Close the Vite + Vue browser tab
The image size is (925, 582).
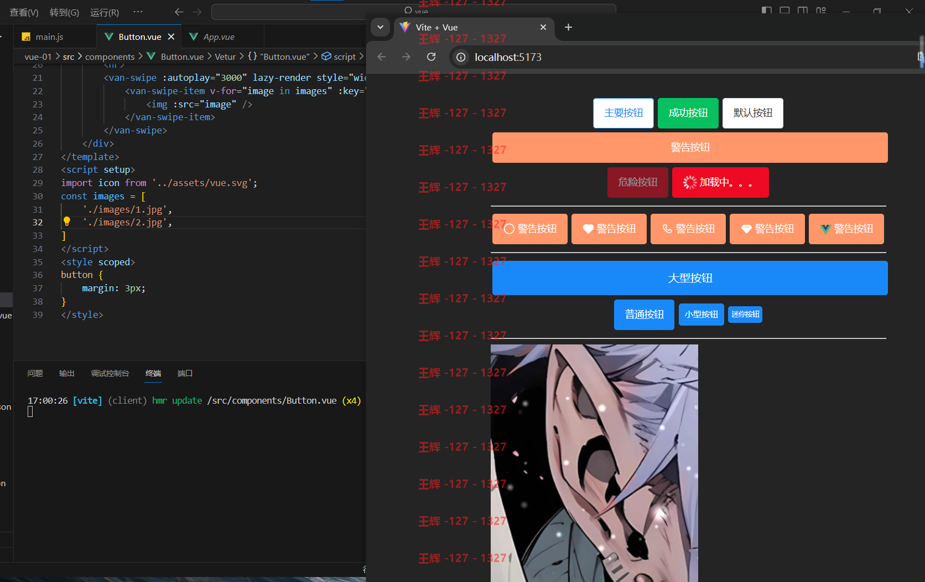click(543, 27)
